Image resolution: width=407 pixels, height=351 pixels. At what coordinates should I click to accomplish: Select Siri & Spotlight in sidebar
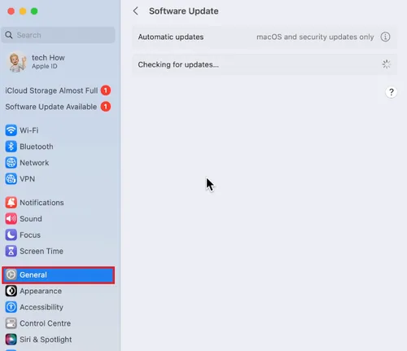click(x=58, y=340)
